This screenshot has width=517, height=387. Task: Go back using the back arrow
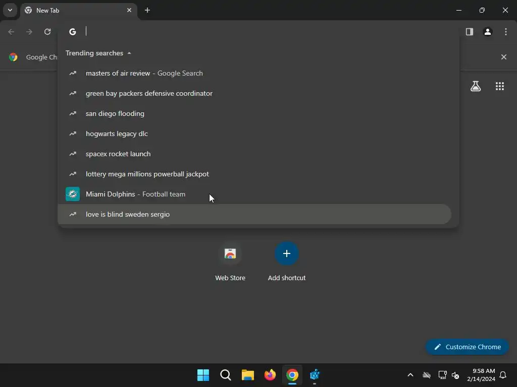pos(11,32)
